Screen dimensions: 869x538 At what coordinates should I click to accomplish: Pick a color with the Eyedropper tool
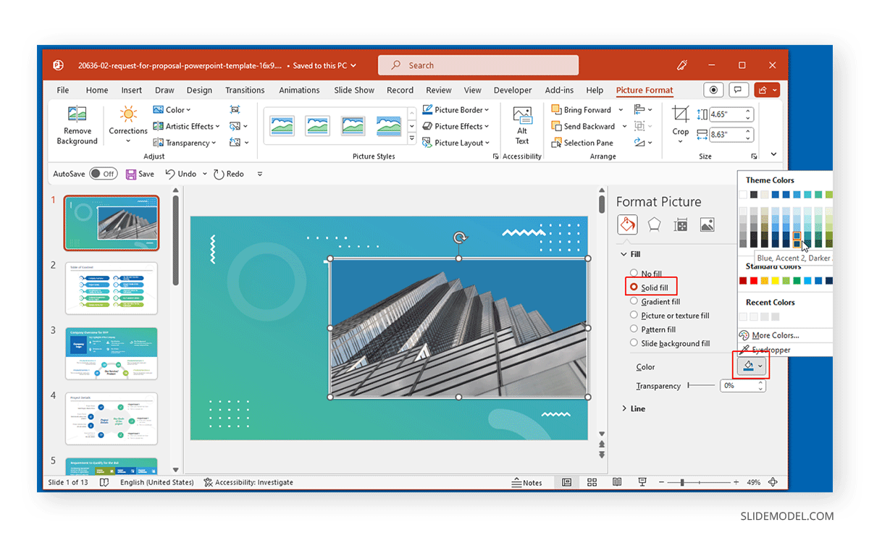coord(770,348)
